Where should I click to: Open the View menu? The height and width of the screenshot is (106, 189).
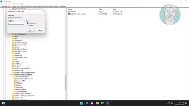10,4
